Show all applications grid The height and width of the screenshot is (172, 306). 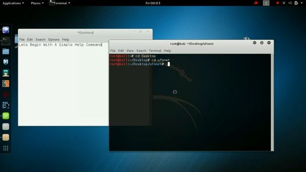pos(6,148)
